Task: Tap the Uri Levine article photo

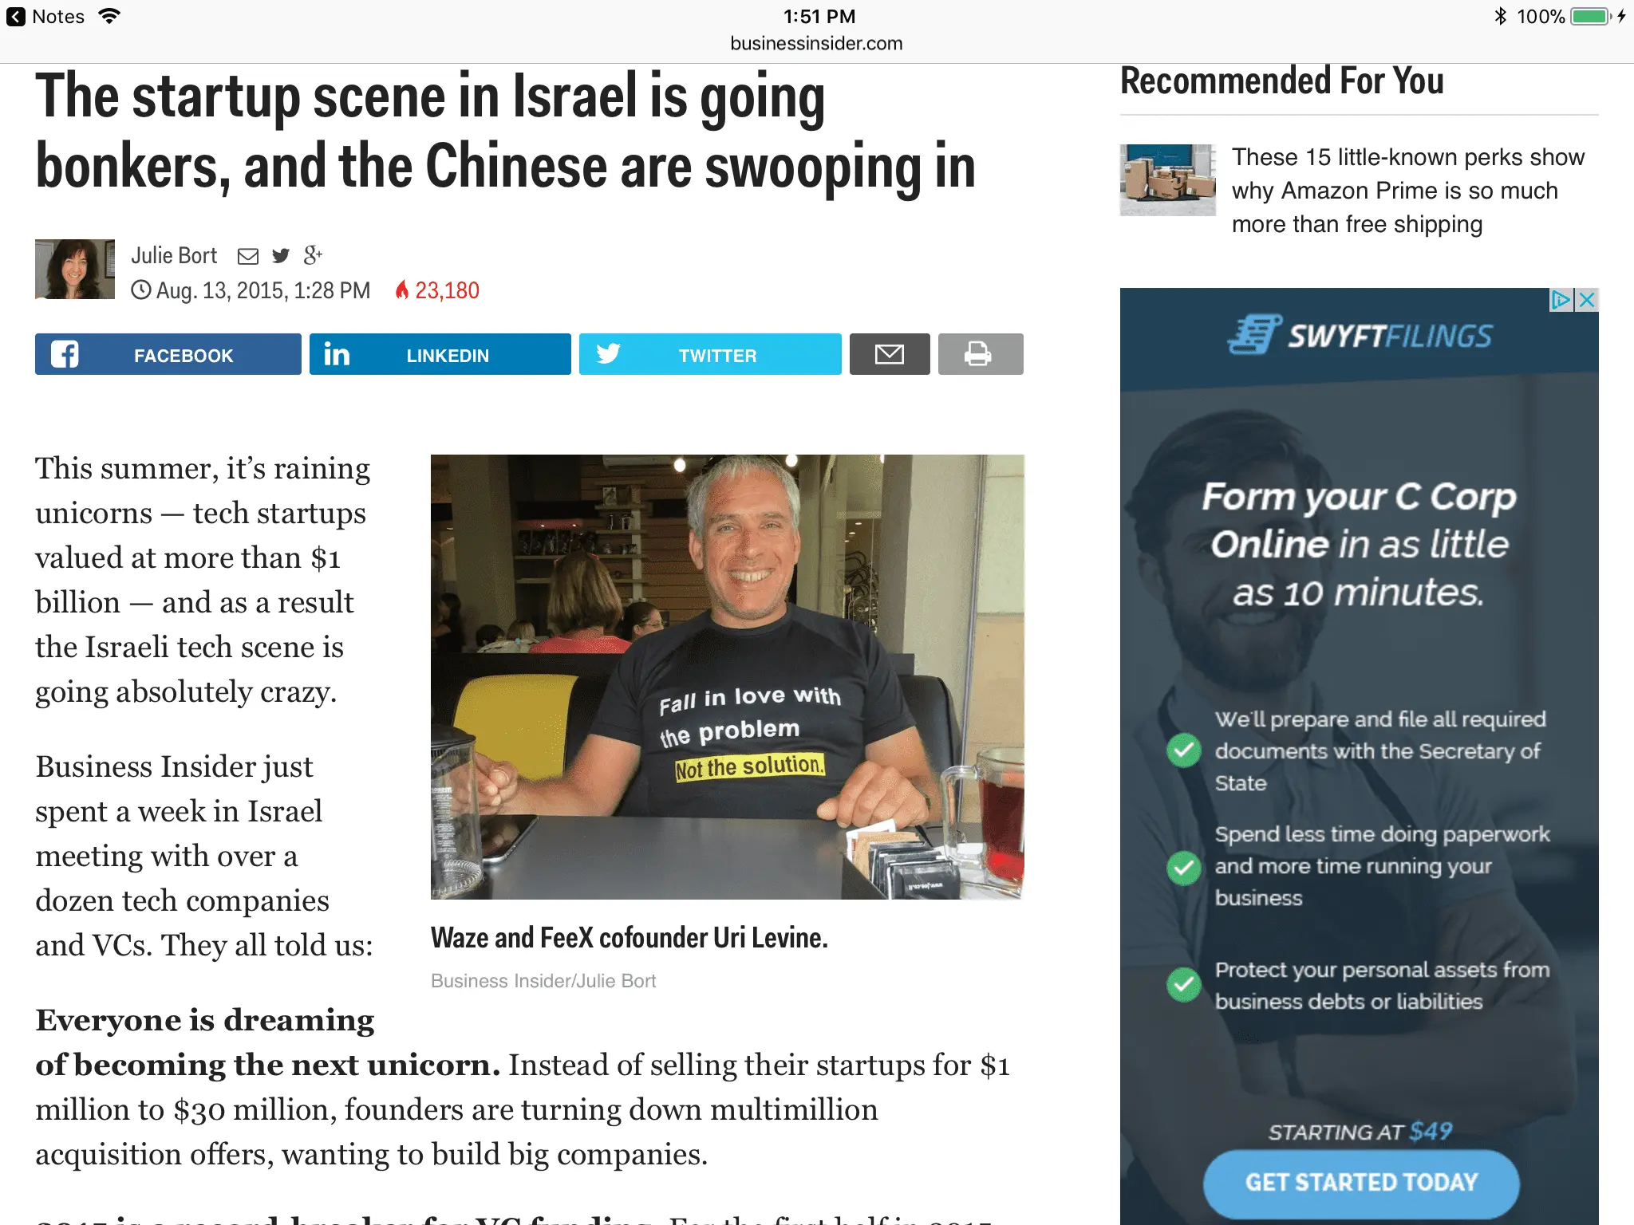Action: 728,677
